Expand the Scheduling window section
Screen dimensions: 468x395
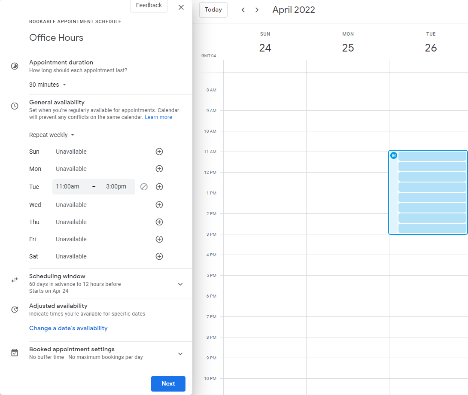[x=180, y=284]
